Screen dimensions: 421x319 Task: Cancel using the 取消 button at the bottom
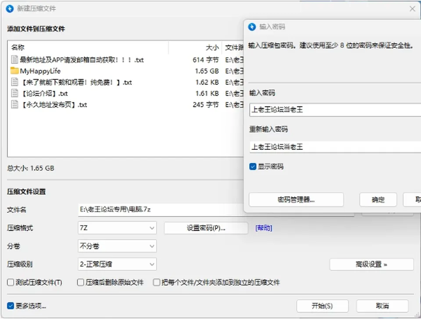[382, 306]
